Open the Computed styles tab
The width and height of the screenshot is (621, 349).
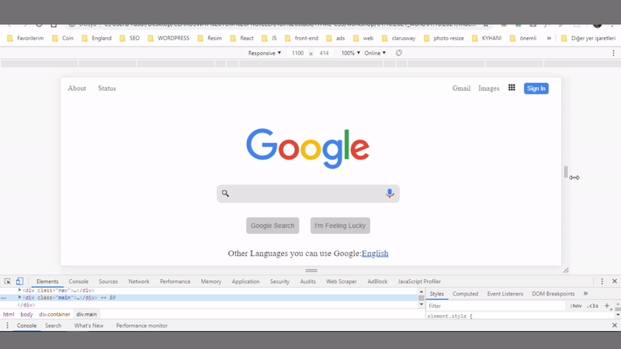[x=465, y=294]
